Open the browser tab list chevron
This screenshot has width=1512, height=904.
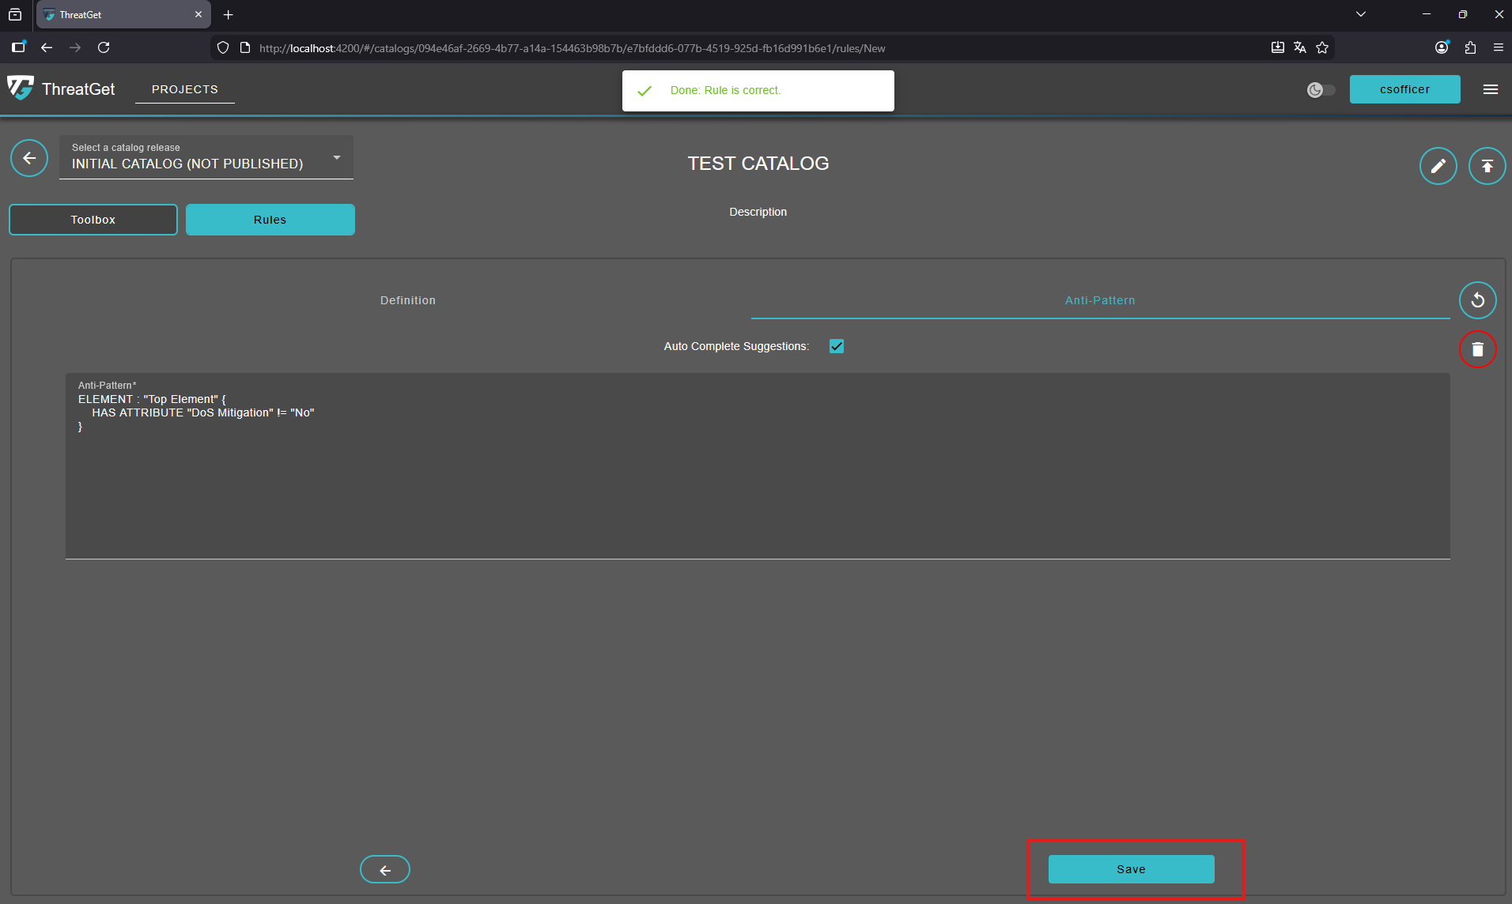tap(1361, 14)
